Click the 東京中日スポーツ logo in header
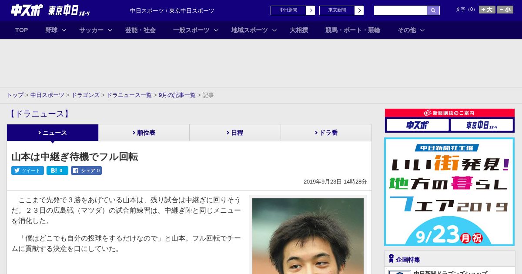Image resolution: width=522 pixels, height=274 pixels. [69, 11]
